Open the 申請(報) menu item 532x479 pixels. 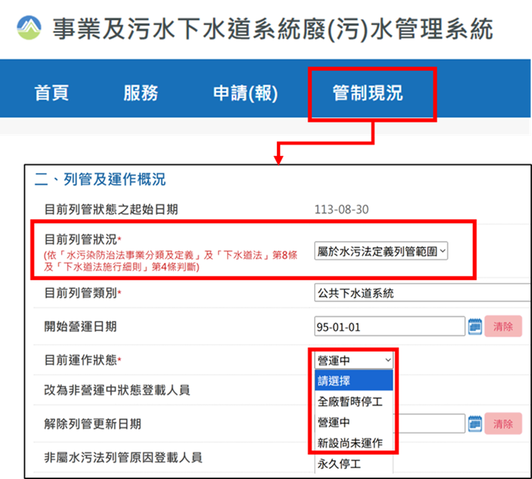pos(245,93)
